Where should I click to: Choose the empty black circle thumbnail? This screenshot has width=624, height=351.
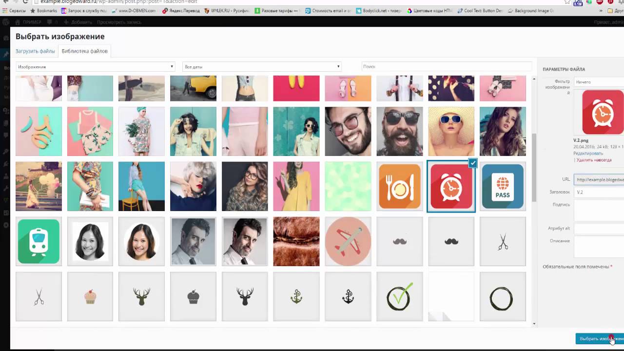coord(503,296)
